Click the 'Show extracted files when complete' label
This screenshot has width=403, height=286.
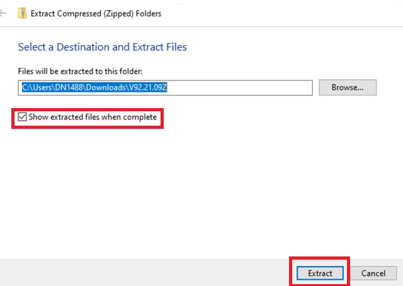point(92,117)
